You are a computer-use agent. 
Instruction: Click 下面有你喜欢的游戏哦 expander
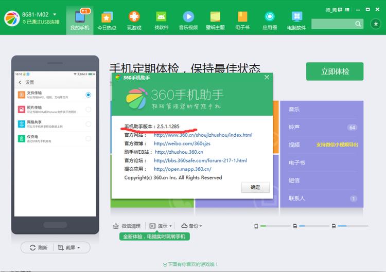pyautogui.click(x=190, y=265)
